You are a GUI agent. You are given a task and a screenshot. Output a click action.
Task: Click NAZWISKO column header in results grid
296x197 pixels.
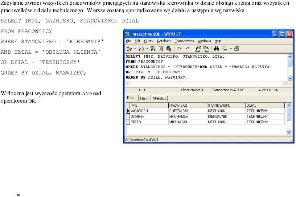click(188, 105)
